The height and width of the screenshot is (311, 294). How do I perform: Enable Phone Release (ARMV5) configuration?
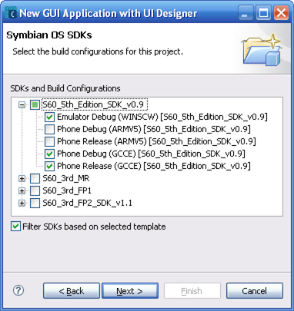point(49,141)
